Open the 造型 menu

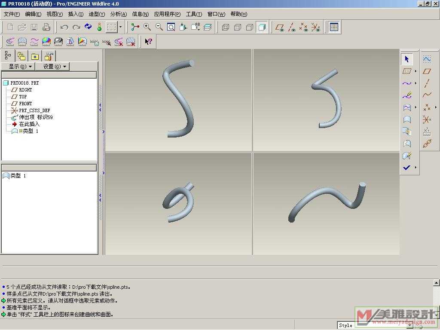pyautogui.click(x=97, y=14)
